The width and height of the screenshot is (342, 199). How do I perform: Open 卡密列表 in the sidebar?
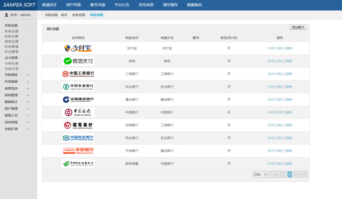(12, 64)
